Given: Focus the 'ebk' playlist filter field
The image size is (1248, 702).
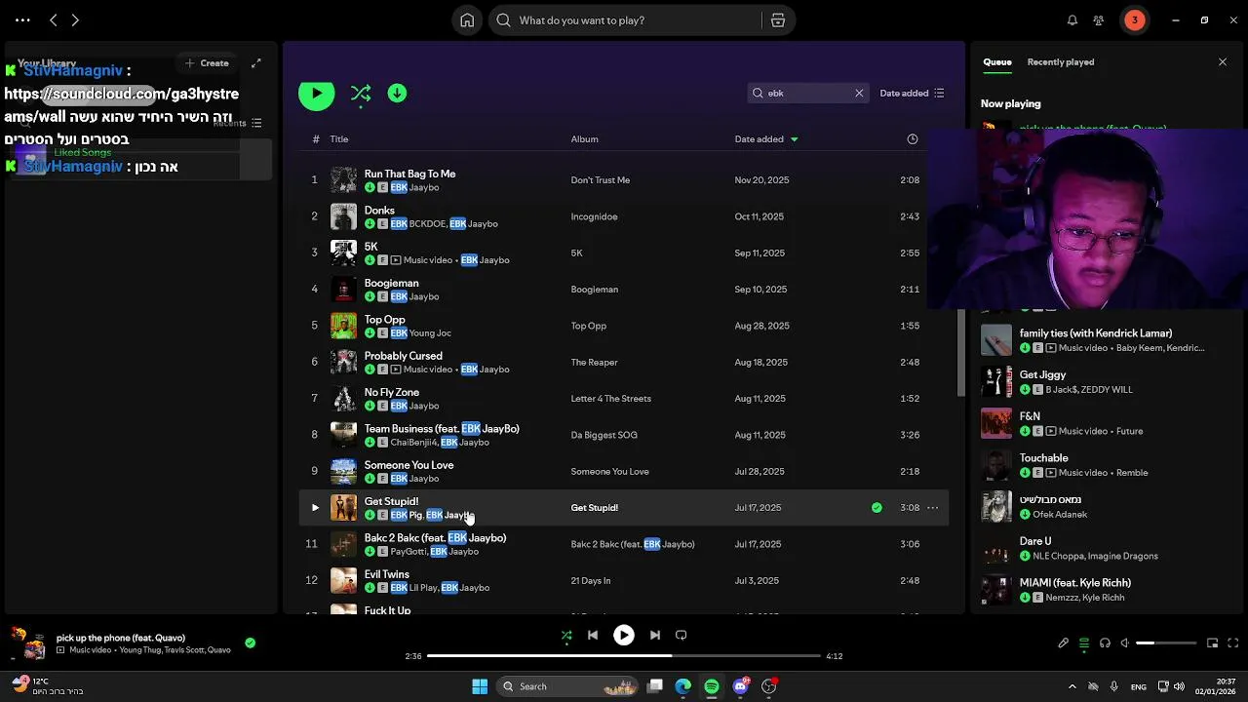Looking at the screenshot, I should point(807,94).
